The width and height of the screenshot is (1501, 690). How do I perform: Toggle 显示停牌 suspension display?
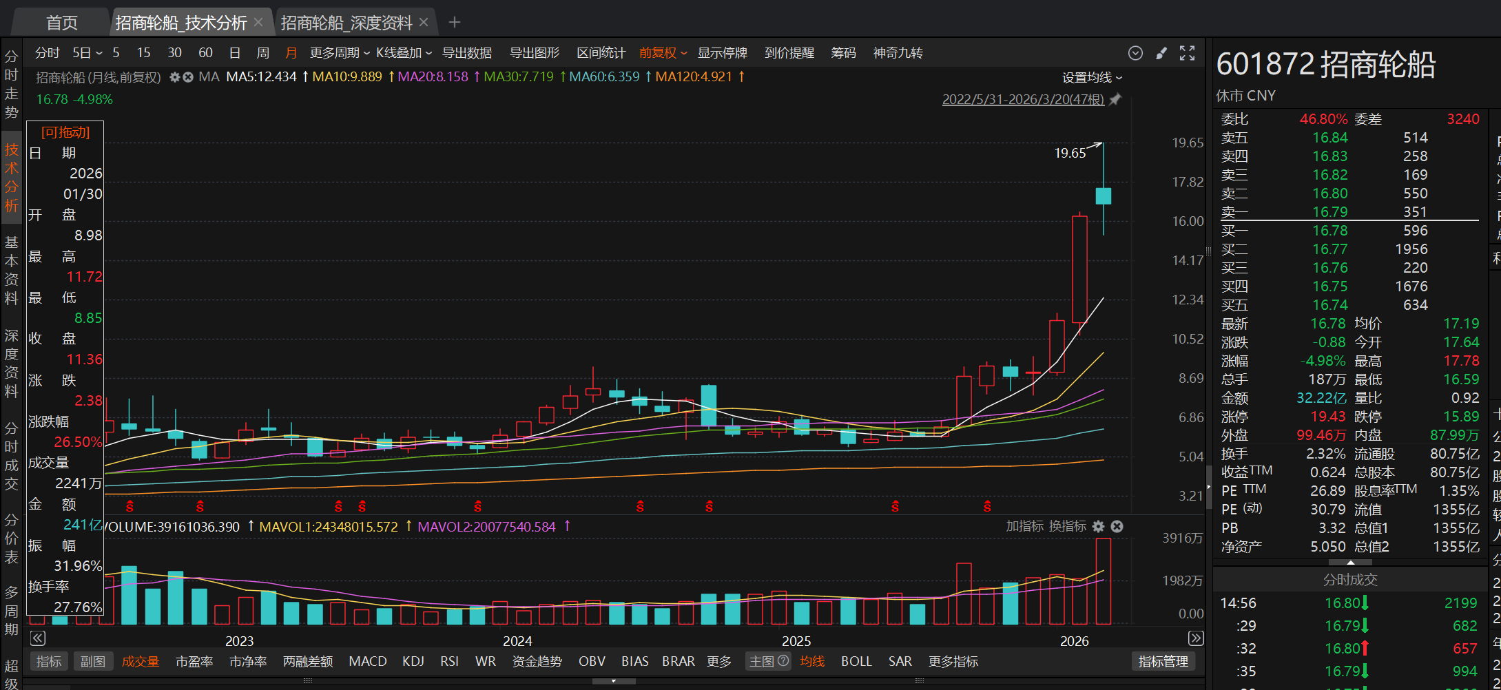[x=722, y=53]
